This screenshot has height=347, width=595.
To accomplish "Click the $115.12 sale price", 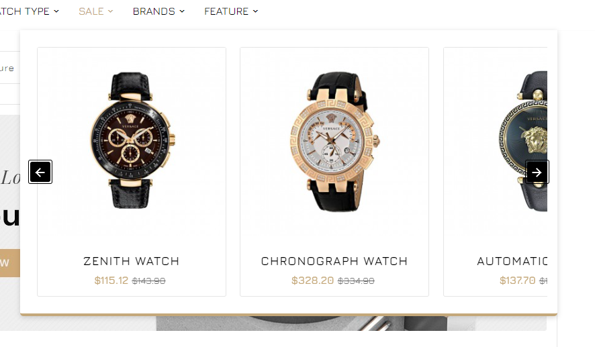I will pyautogui.click(x=111, y=281).
